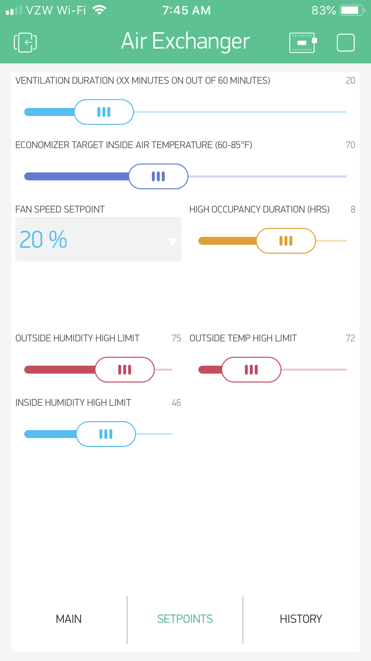Viewport: 371px width, 661px height.
Task: Expand the Fan Speed Setpoint dropdown arrow
Action: 172,242
